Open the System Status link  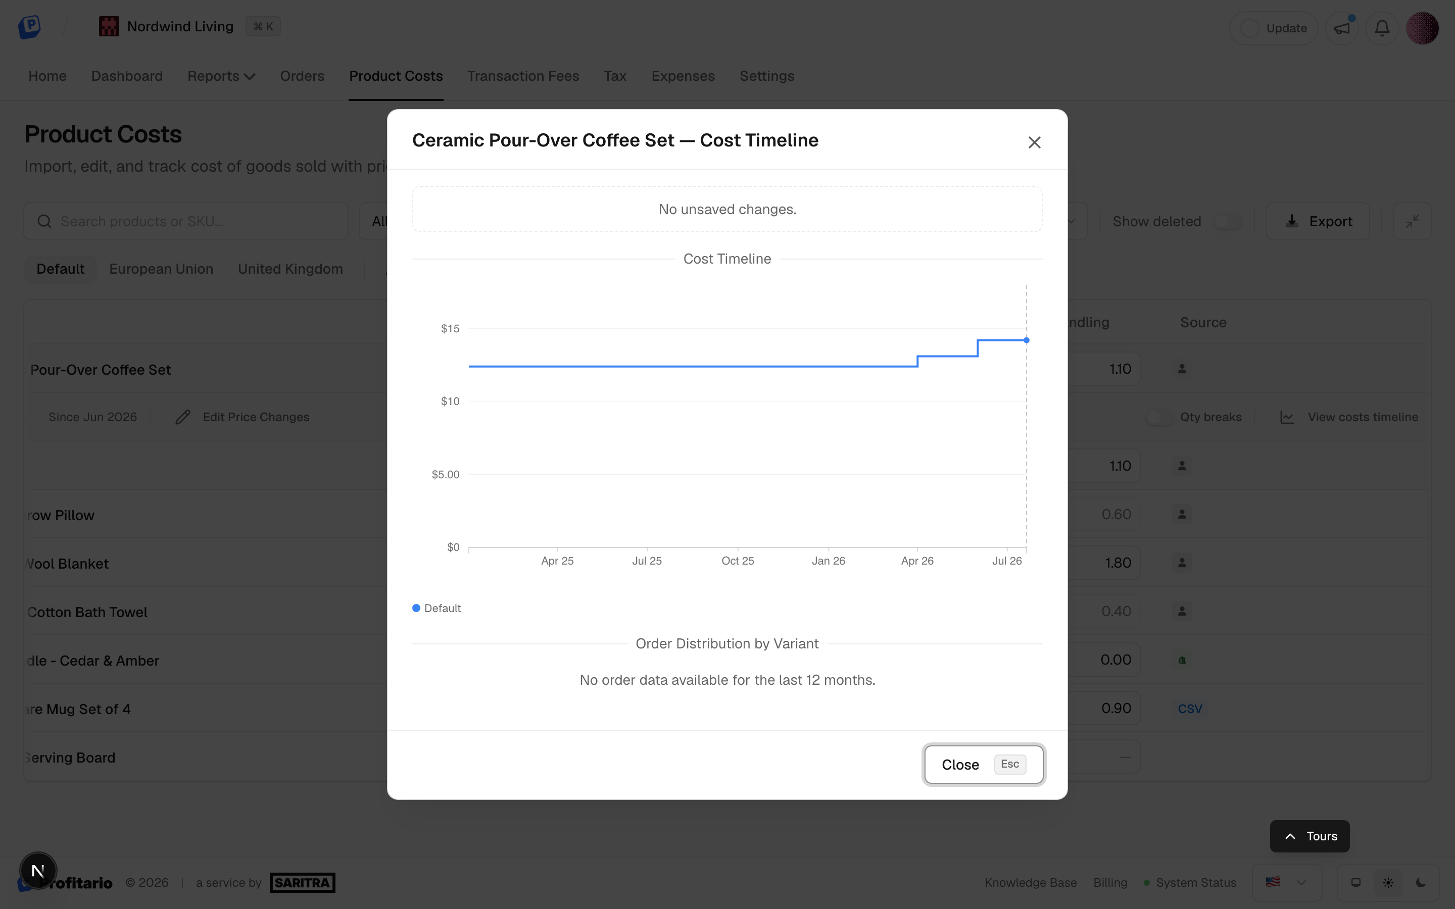coord(1190,883)
